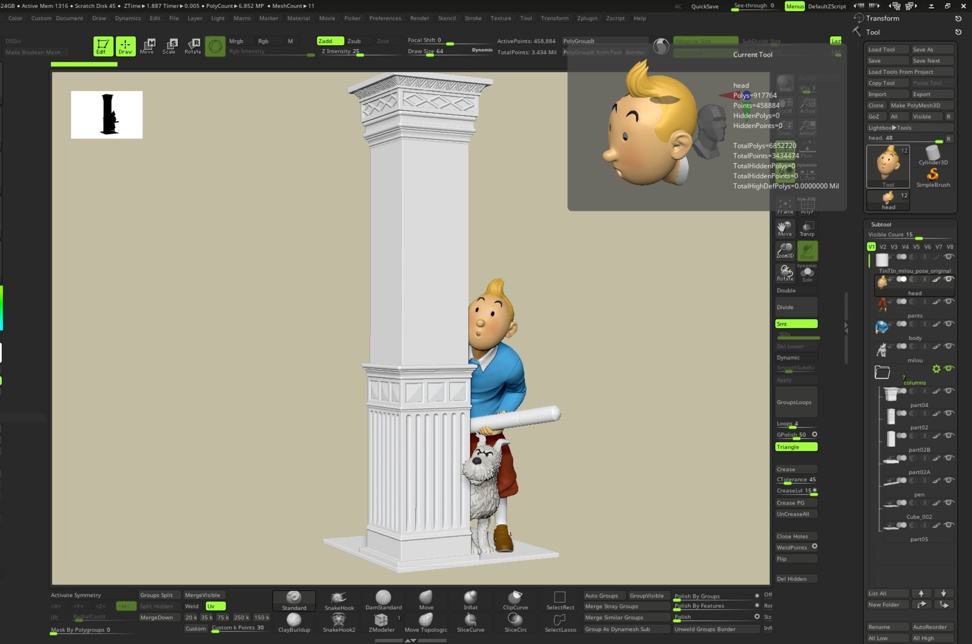Click the Rotate navigation icon in right shelf
This screenshot has height=644, width=972.
[785, 273]
